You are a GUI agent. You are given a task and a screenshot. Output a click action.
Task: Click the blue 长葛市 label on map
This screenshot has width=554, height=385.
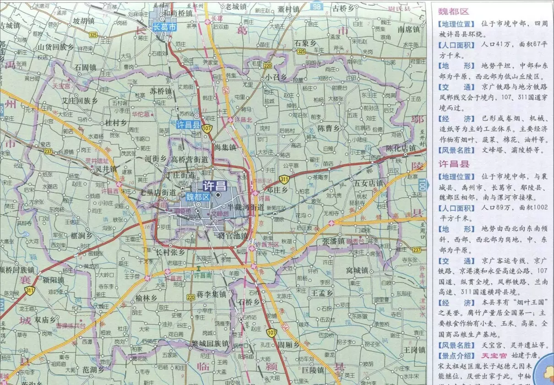coord(164,27)
